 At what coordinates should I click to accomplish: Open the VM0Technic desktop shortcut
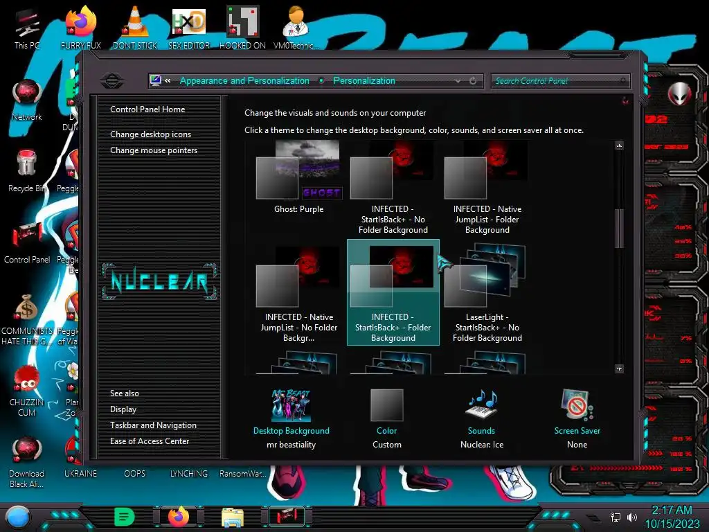coord(296,28)
